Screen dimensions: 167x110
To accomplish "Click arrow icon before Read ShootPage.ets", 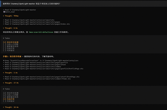I will click(4, 77).
